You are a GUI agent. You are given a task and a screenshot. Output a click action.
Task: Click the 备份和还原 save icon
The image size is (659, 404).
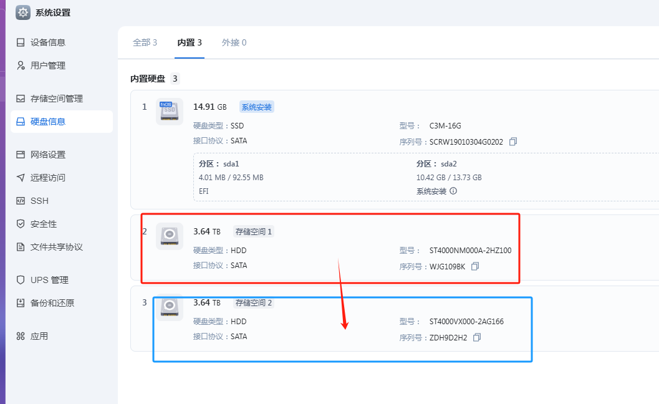(21, 303)
